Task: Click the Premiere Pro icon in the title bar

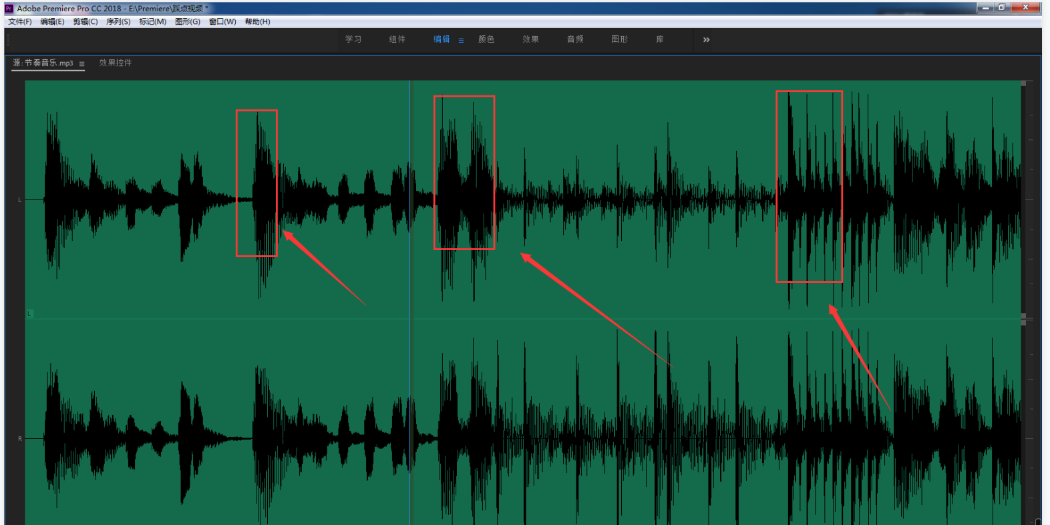Action: pyautogui.click(x=9, y=9)
